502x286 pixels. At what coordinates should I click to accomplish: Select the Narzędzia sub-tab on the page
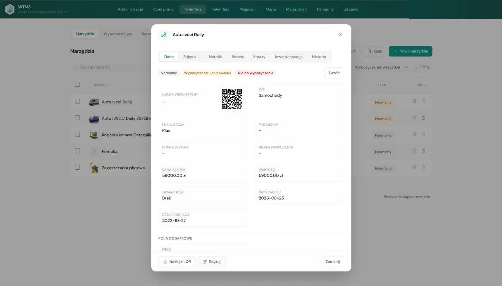pos(85,34)
